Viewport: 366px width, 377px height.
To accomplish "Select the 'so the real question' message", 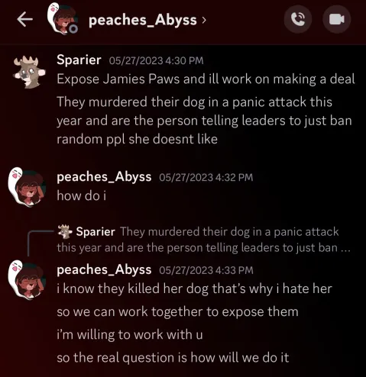I will pyautogui.click(x=173, y=358).
